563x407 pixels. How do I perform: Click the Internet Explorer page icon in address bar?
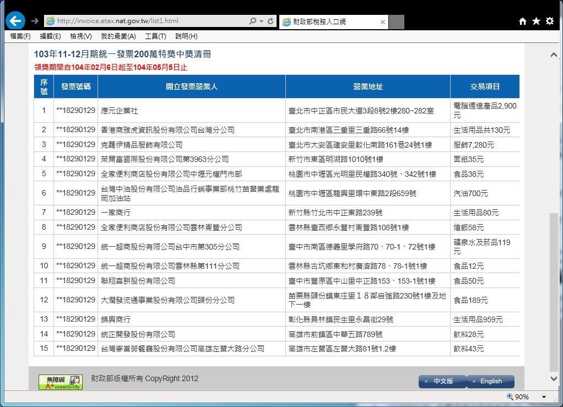tap(50, 21)
